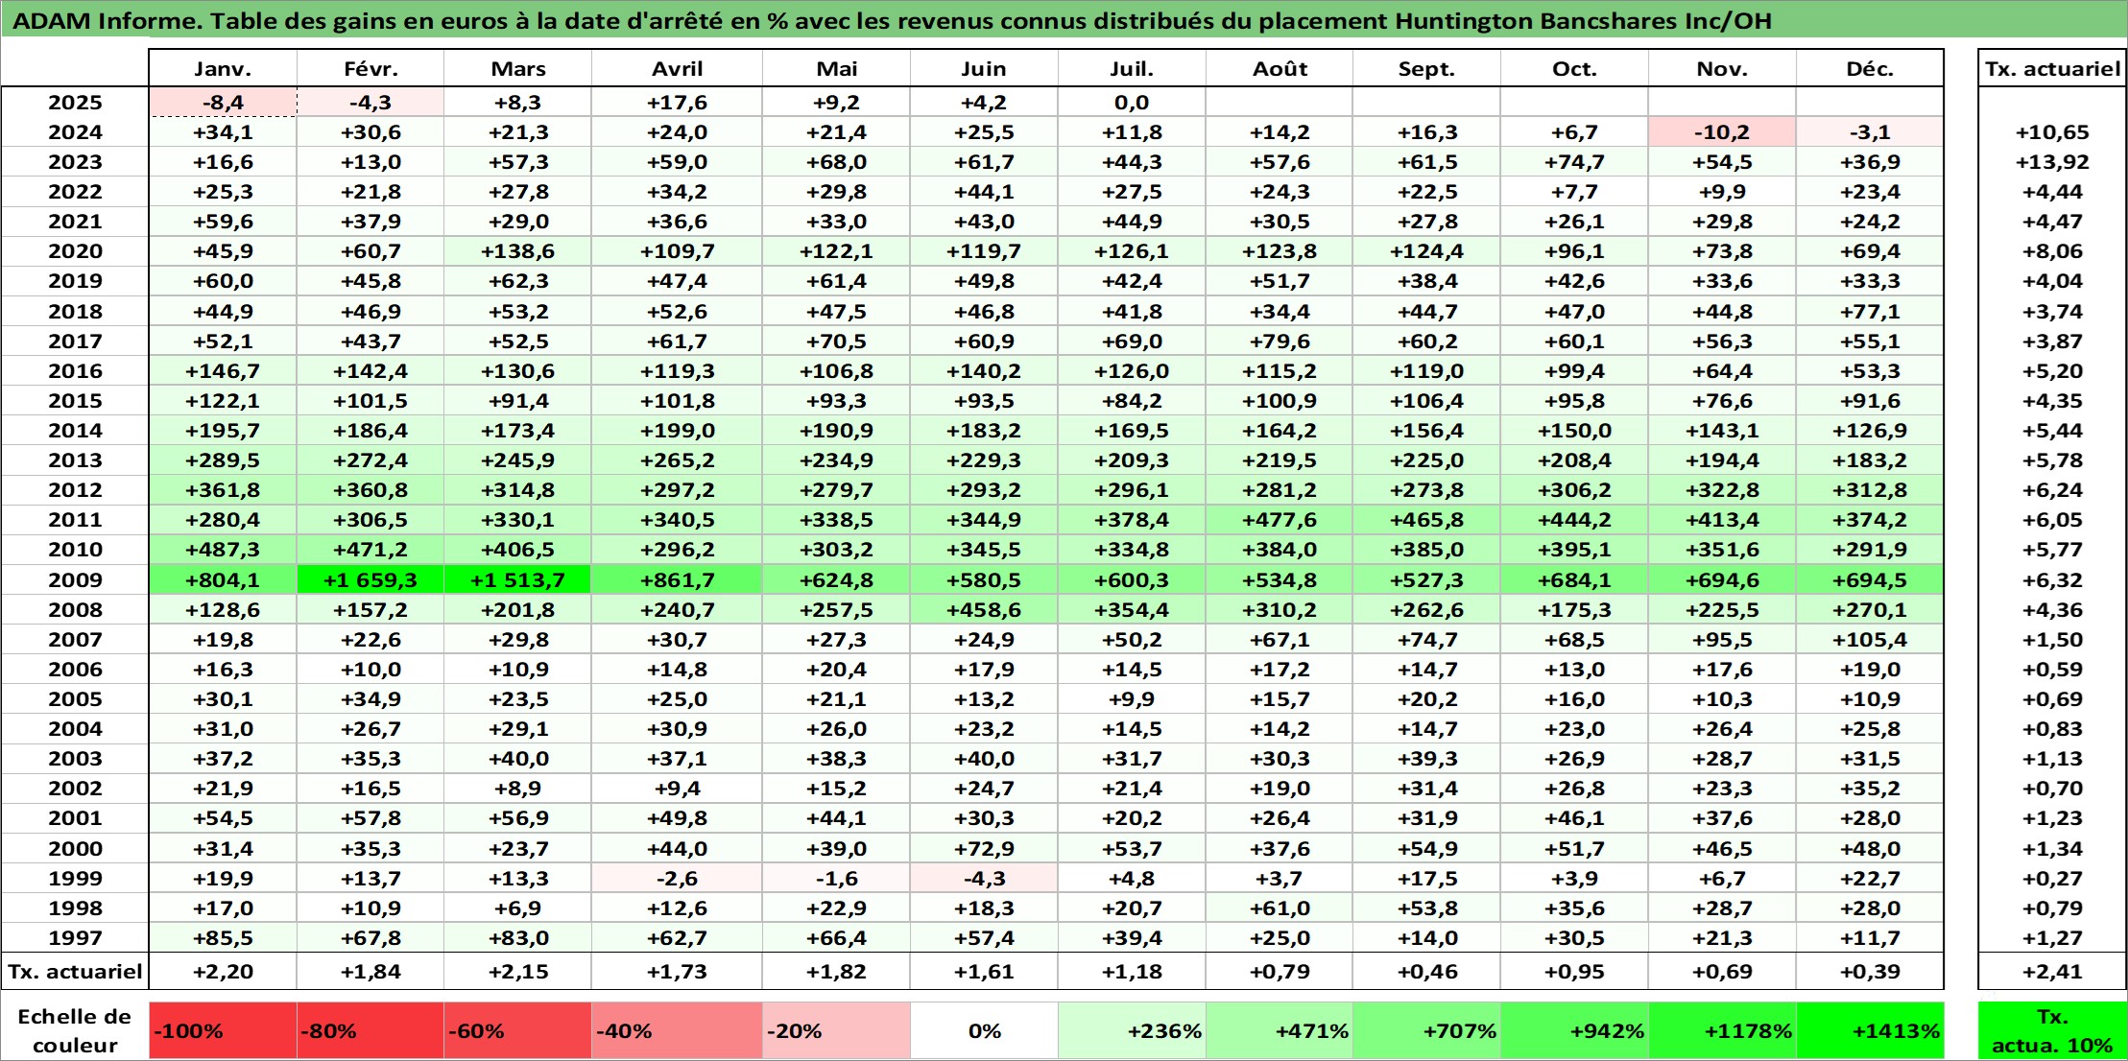The image size is (2128, 1061).
Task: Click the December actuarial rate +0,39
Action: coord(1870,972)
